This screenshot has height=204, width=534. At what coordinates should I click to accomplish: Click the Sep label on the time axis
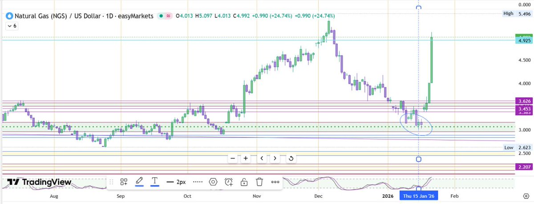point(121,196)
